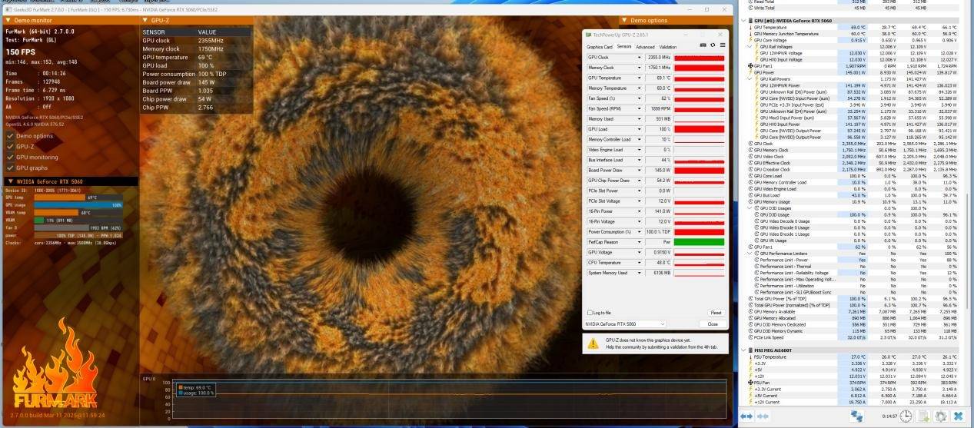This screenshot has height=428, width=974.
Task: Switch to the Graphics Card tab
Action: (600, 47)
